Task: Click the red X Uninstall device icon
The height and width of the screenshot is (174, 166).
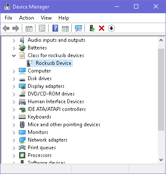Action: point(102,28)
